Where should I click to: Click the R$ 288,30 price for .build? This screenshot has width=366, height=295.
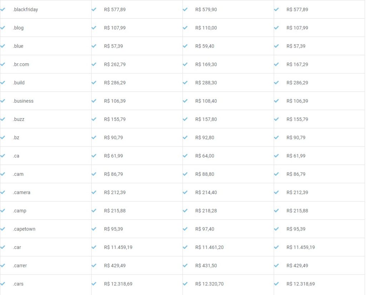coord(206,83)
